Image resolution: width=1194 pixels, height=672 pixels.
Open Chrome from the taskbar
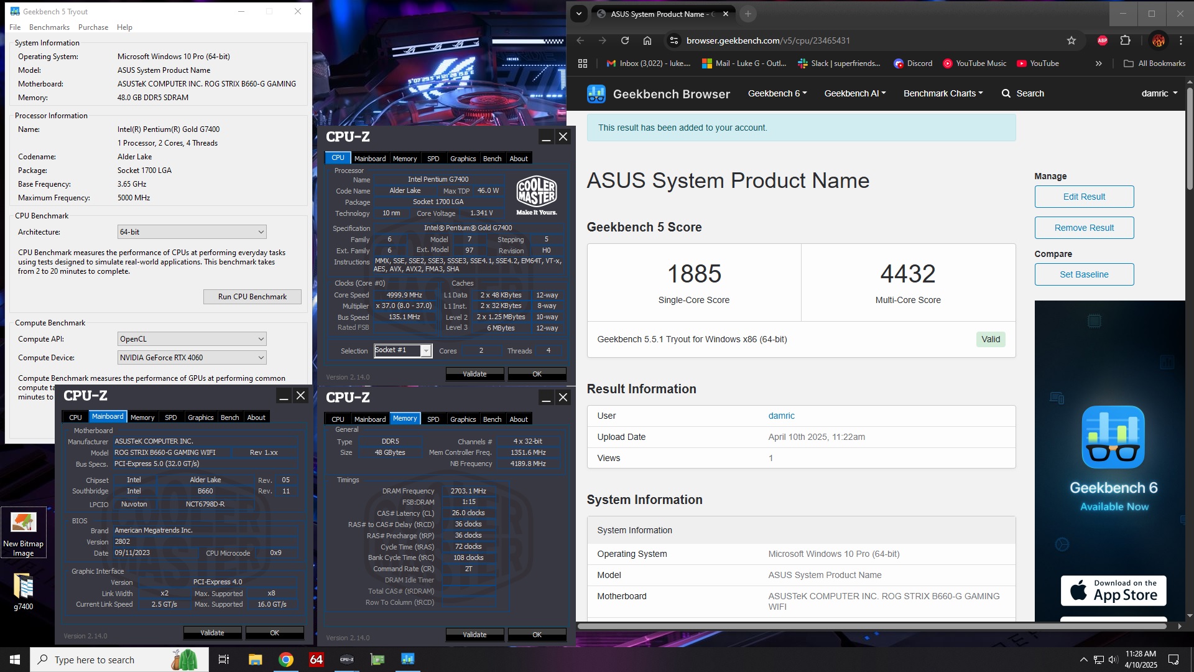point(286,660)
